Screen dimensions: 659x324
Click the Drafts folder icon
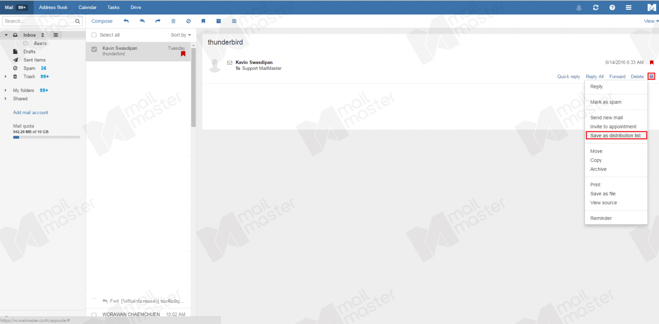(15, 51)
